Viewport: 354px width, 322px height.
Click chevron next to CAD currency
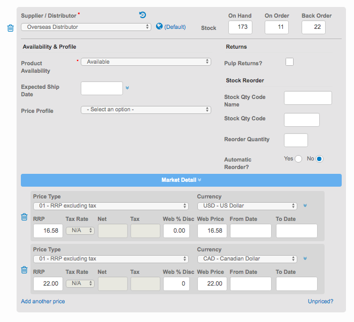coord(305,258)
